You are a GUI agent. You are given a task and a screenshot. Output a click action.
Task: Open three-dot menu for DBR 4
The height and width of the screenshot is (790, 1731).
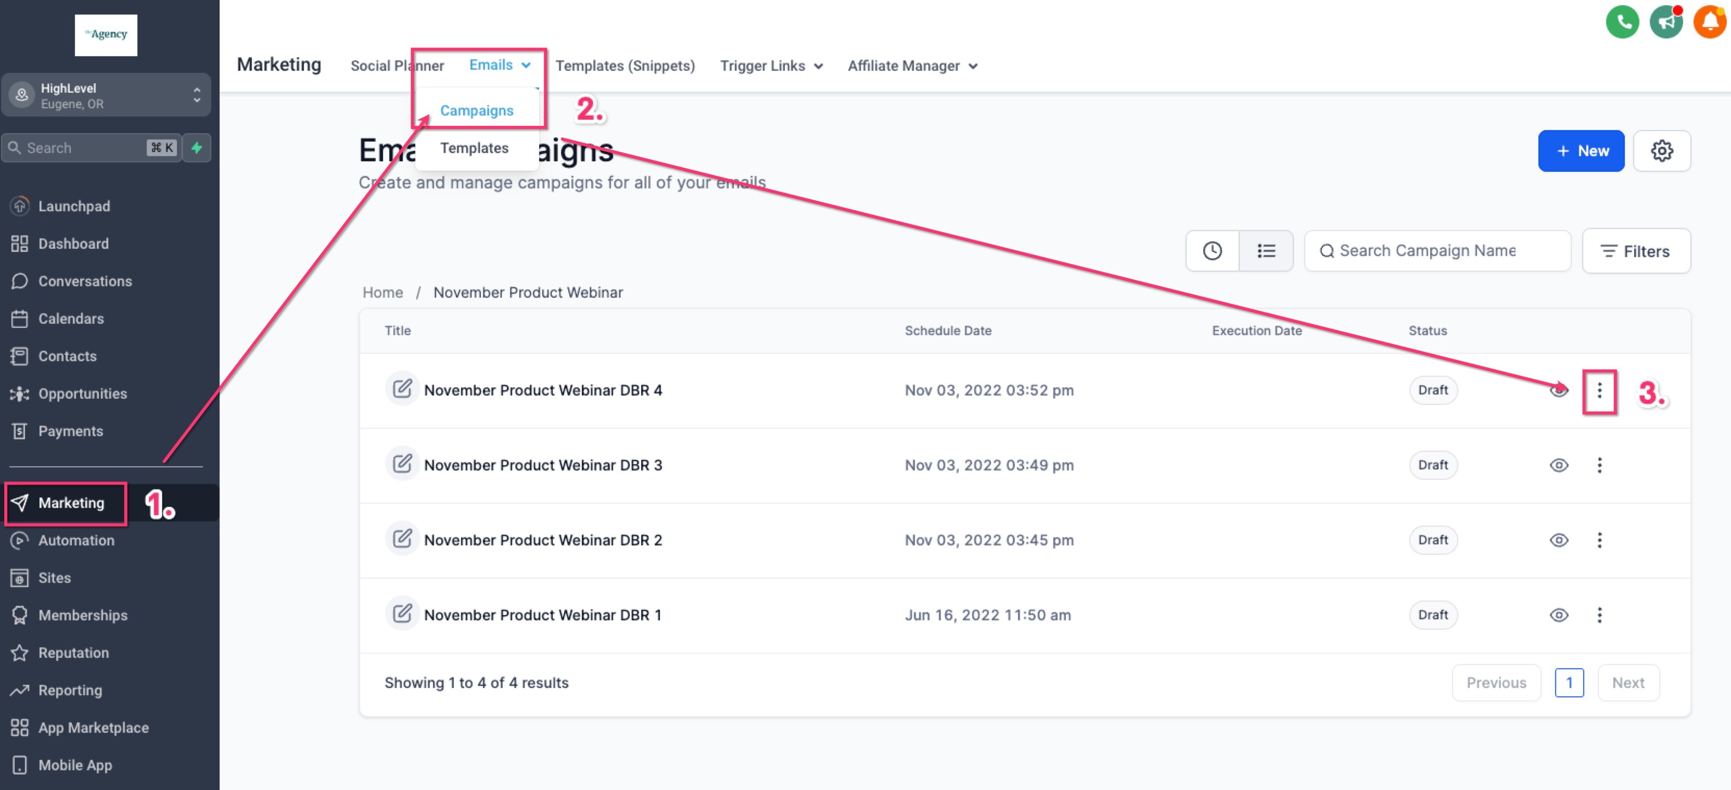pyautogui.click(x=1599, y=390)
